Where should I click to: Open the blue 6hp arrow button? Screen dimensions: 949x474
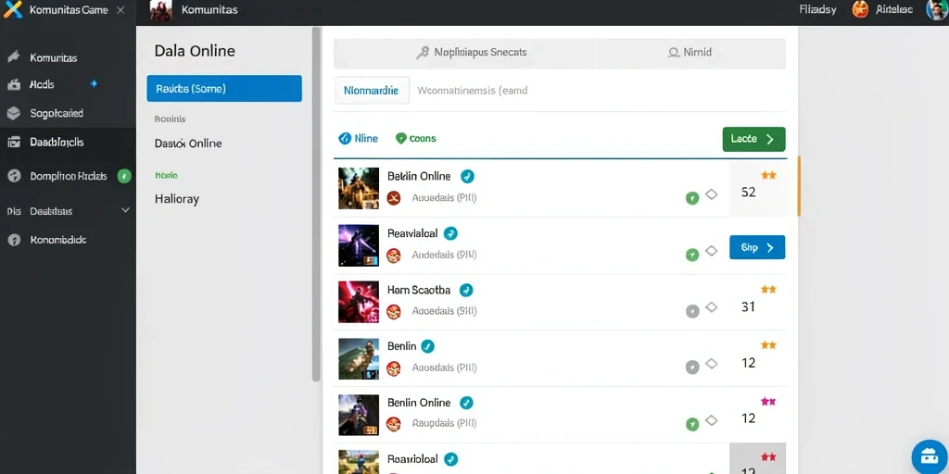click(757, 247)
